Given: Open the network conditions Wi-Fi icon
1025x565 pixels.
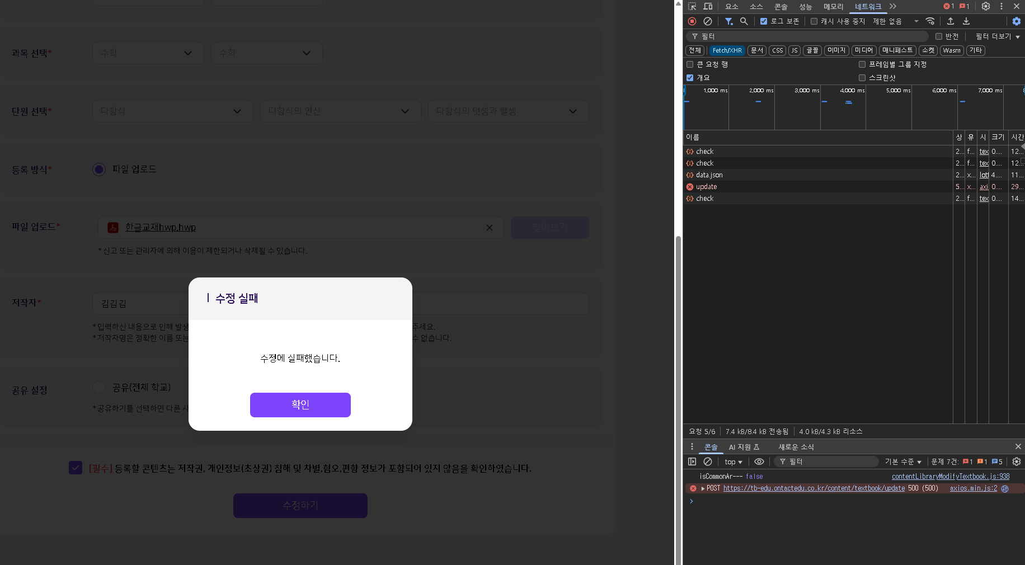Looking at the screenshot, I should tap(930, 21).
